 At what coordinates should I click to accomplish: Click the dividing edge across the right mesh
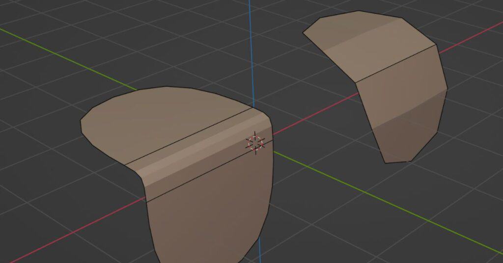click(x=395, y=63)
